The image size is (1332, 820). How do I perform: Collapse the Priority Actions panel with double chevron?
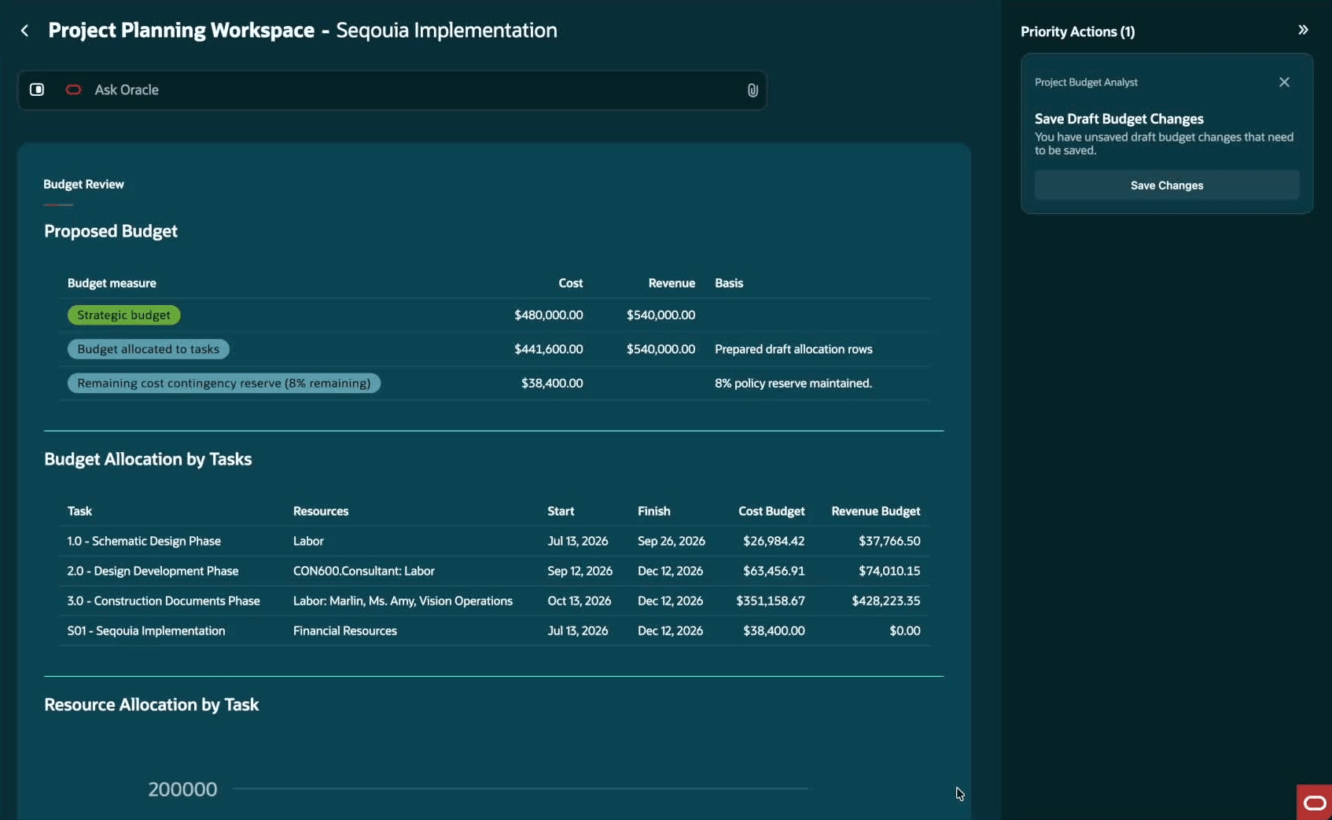pos(1303,30)
